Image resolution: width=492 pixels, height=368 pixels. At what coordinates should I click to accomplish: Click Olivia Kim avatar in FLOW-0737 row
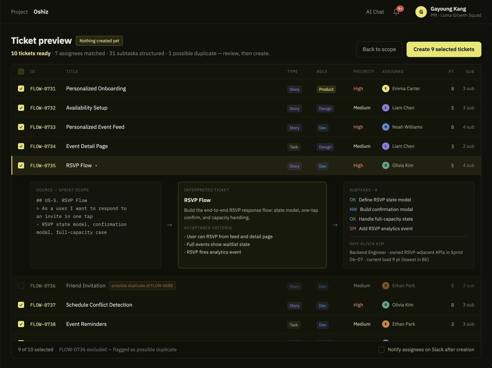coord(385,305)
